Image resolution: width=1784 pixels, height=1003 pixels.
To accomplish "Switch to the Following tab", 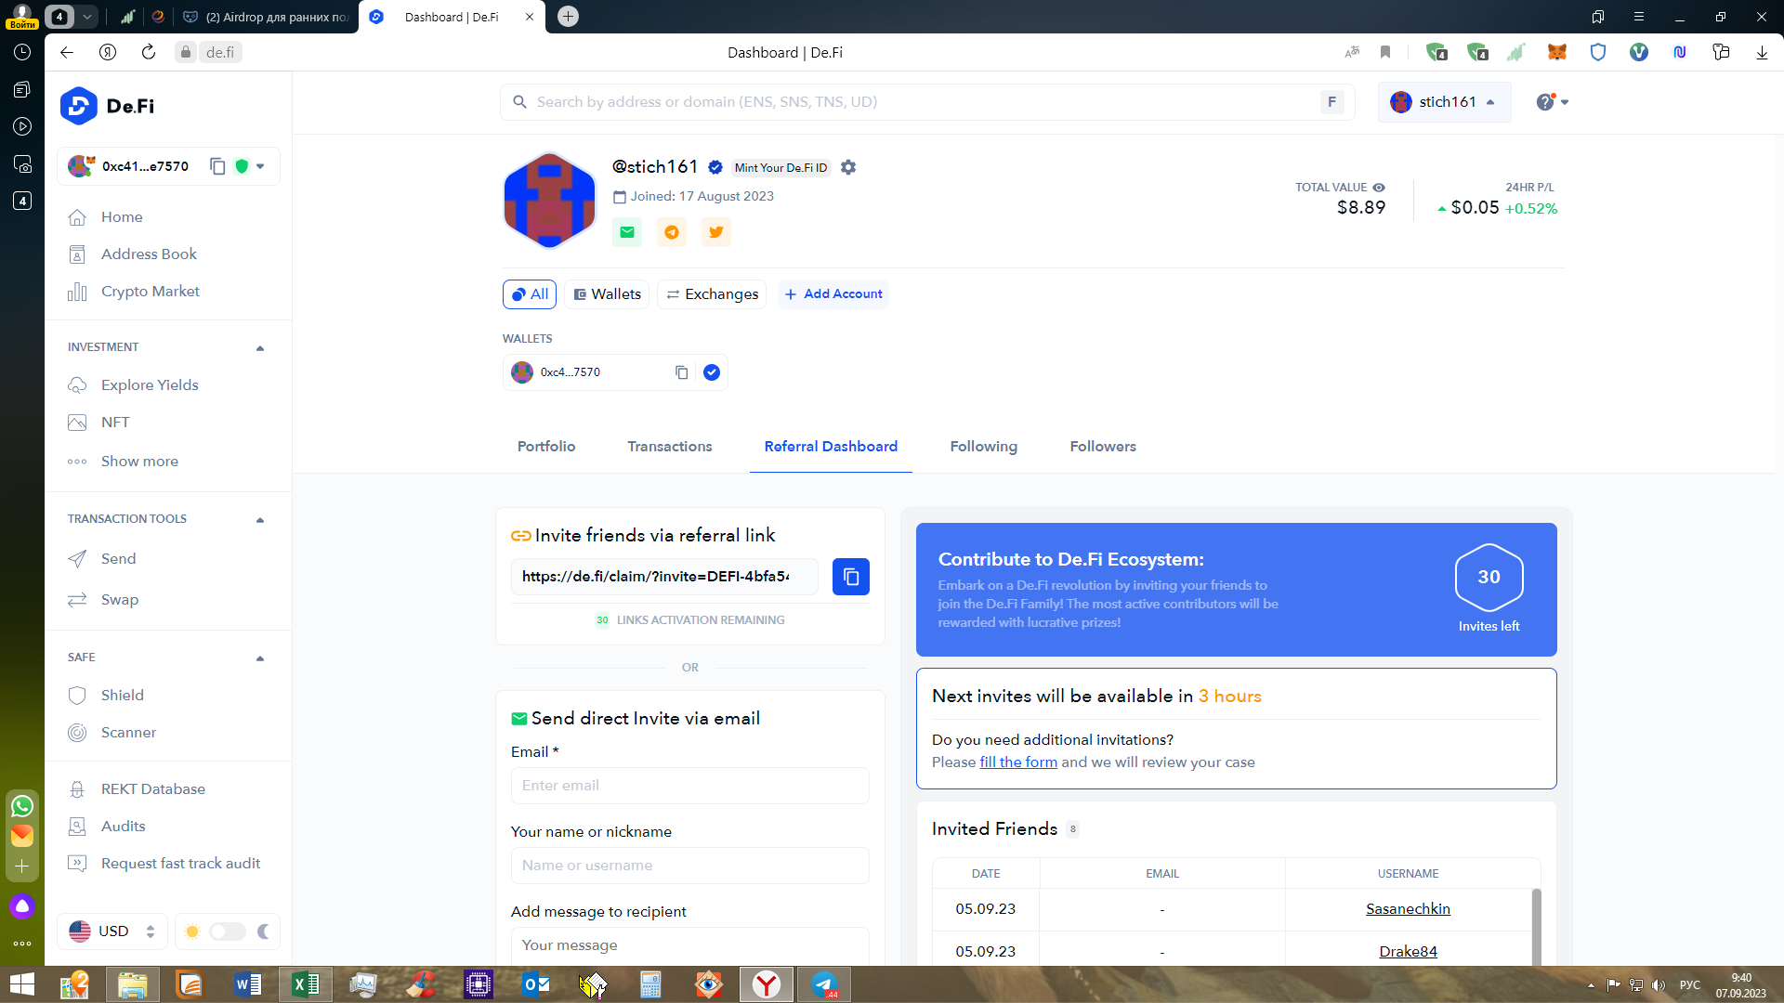I will click(984, 447).
